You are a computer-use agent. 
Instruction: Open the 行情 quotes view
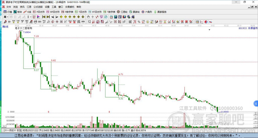(x=8, y=12)
